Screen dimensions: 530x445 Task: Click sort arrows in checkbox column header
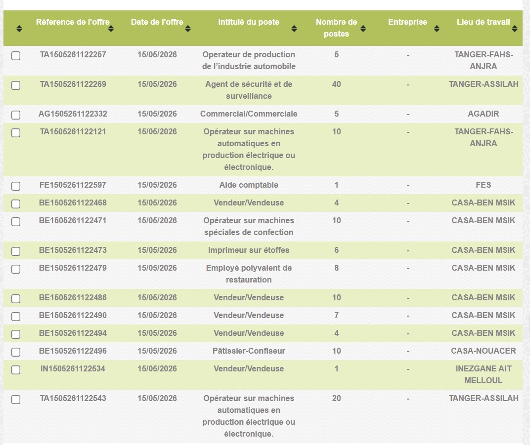19,29
